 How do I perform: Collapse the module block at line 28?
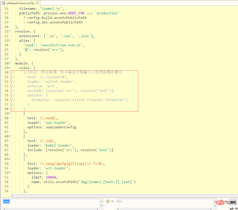pos(10,63)
